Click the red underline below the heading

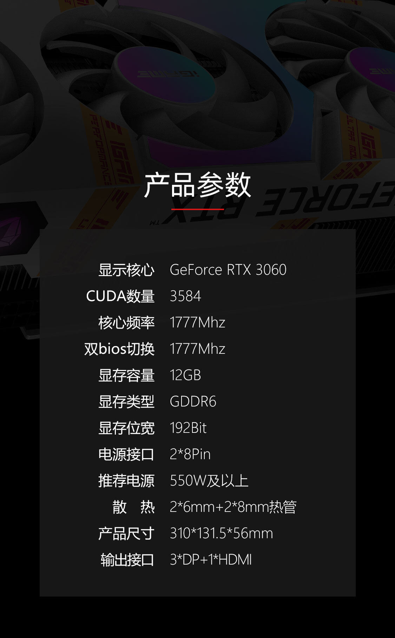(x=197, y=209)
